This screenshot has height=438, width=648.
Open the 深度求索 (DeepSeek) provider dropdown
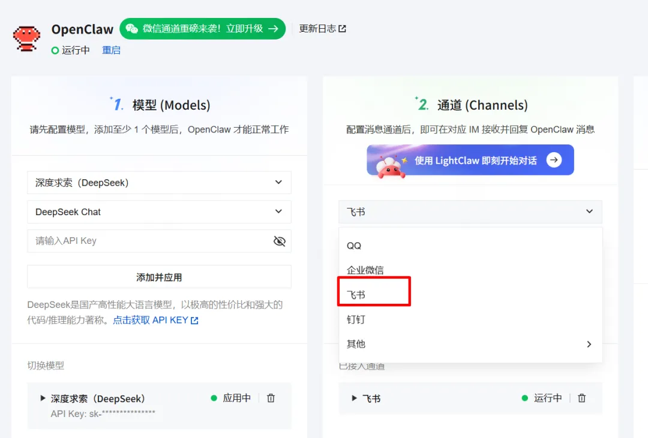tap(159, 183)
